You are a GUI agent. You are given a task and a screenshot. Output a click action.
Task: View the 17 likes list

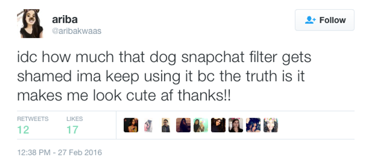pyautogui.click(x=72, y=130)
